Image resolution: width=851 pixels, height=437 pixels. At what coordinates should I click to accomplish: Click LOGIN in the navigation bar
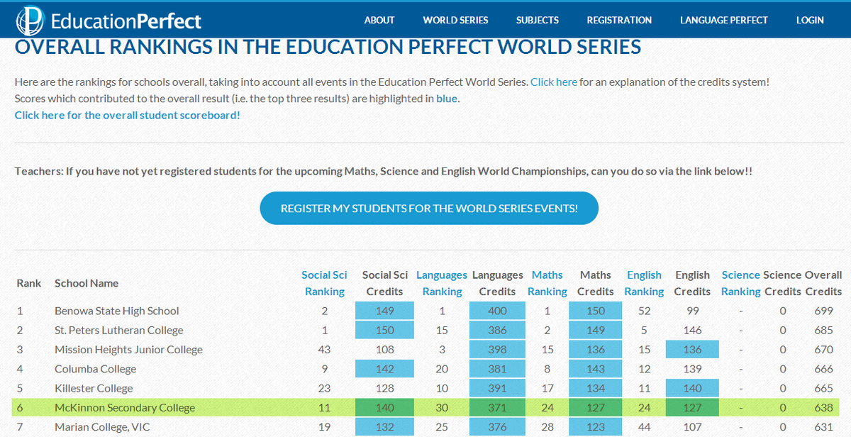810,20
